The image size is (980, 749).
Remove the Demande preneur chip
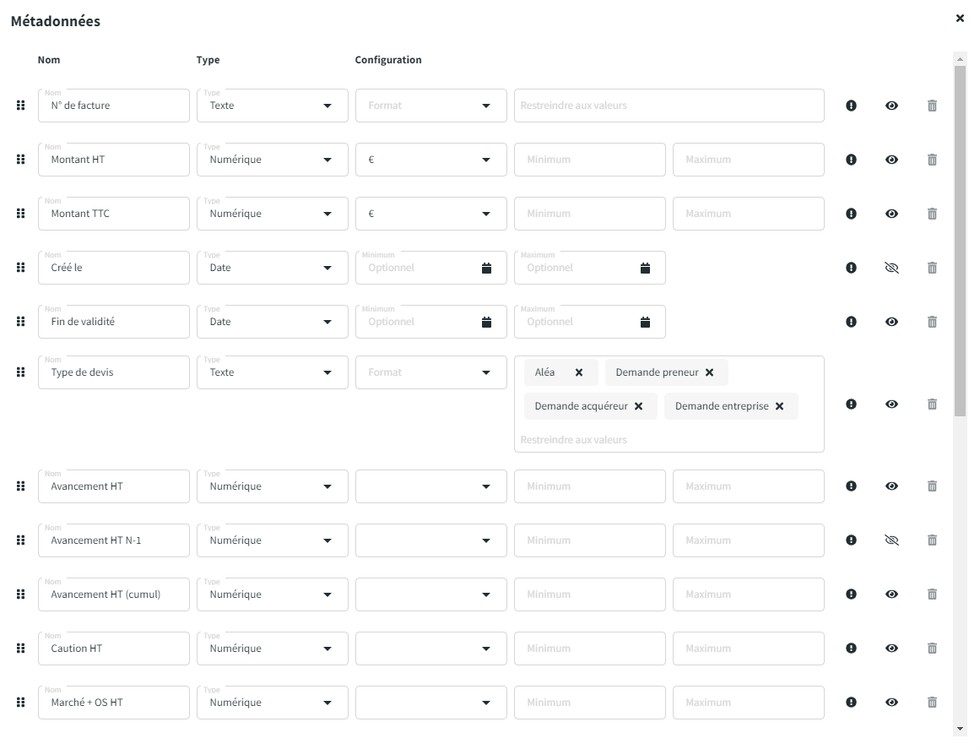[x=709, y=372]
